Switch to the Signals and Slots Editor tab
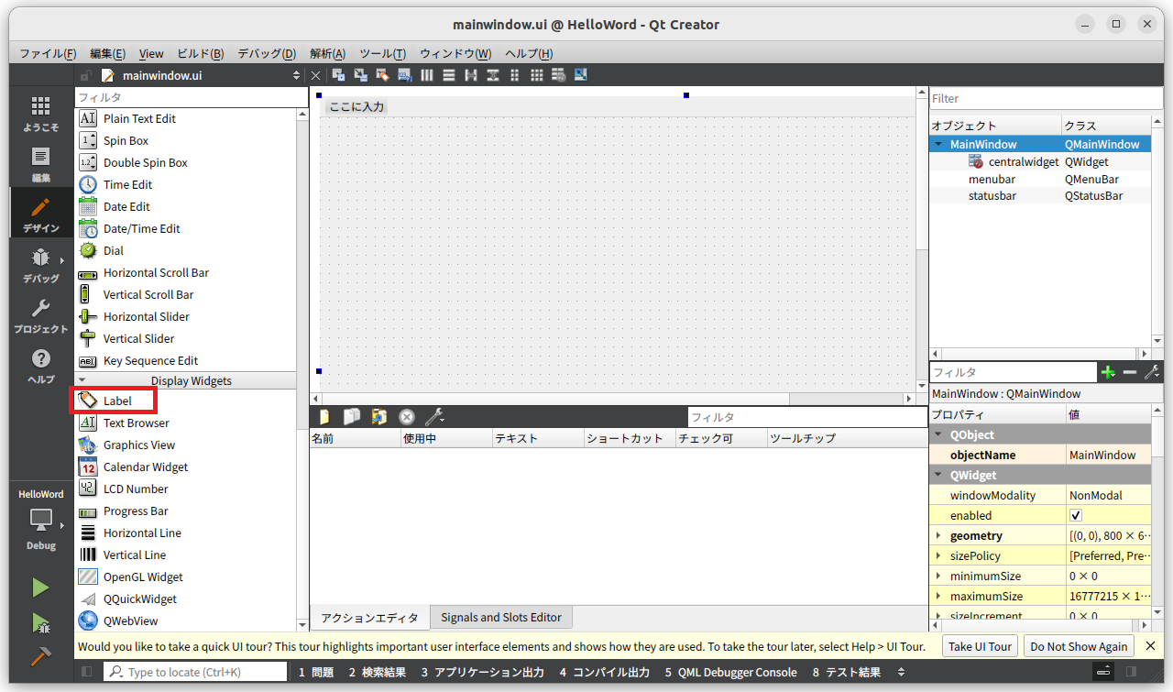Screen dimensions: 1173x692 [x=500, y=617]
